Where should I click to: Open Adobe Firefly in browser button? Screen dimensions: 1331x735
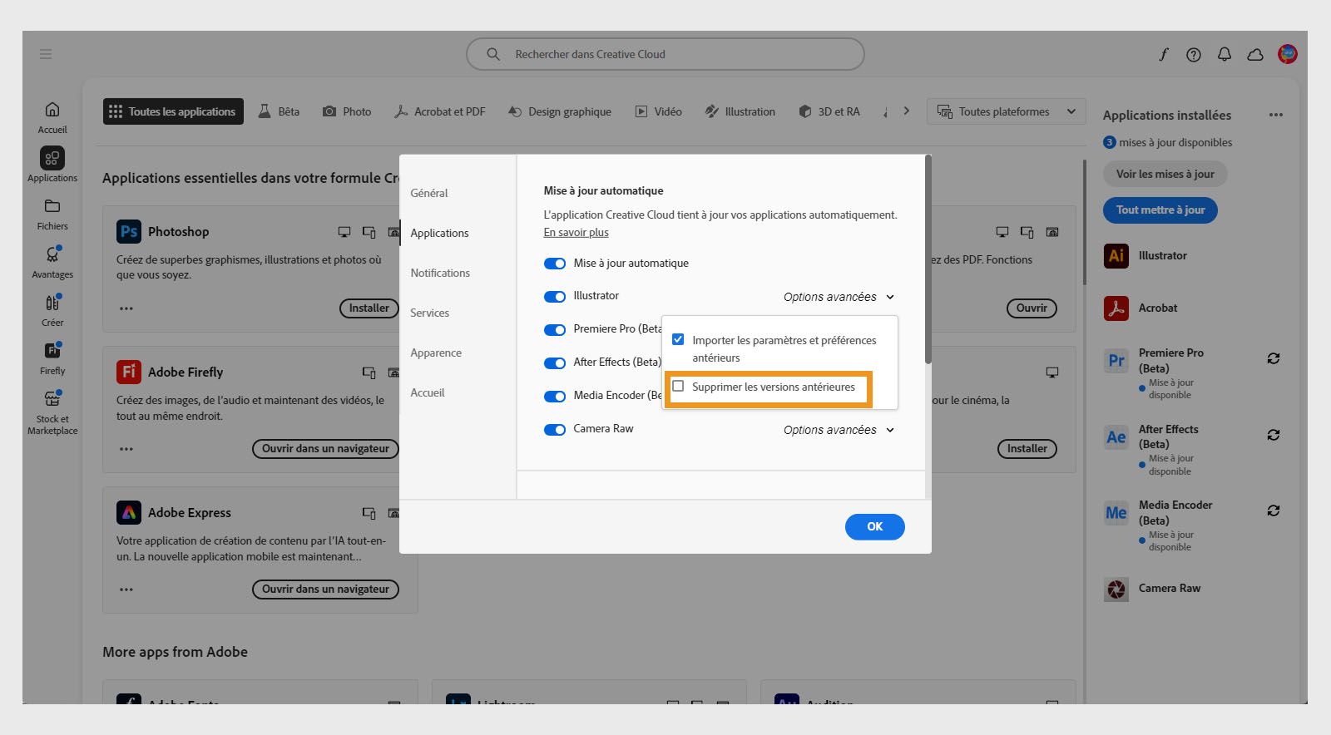[x=325, y=449]
